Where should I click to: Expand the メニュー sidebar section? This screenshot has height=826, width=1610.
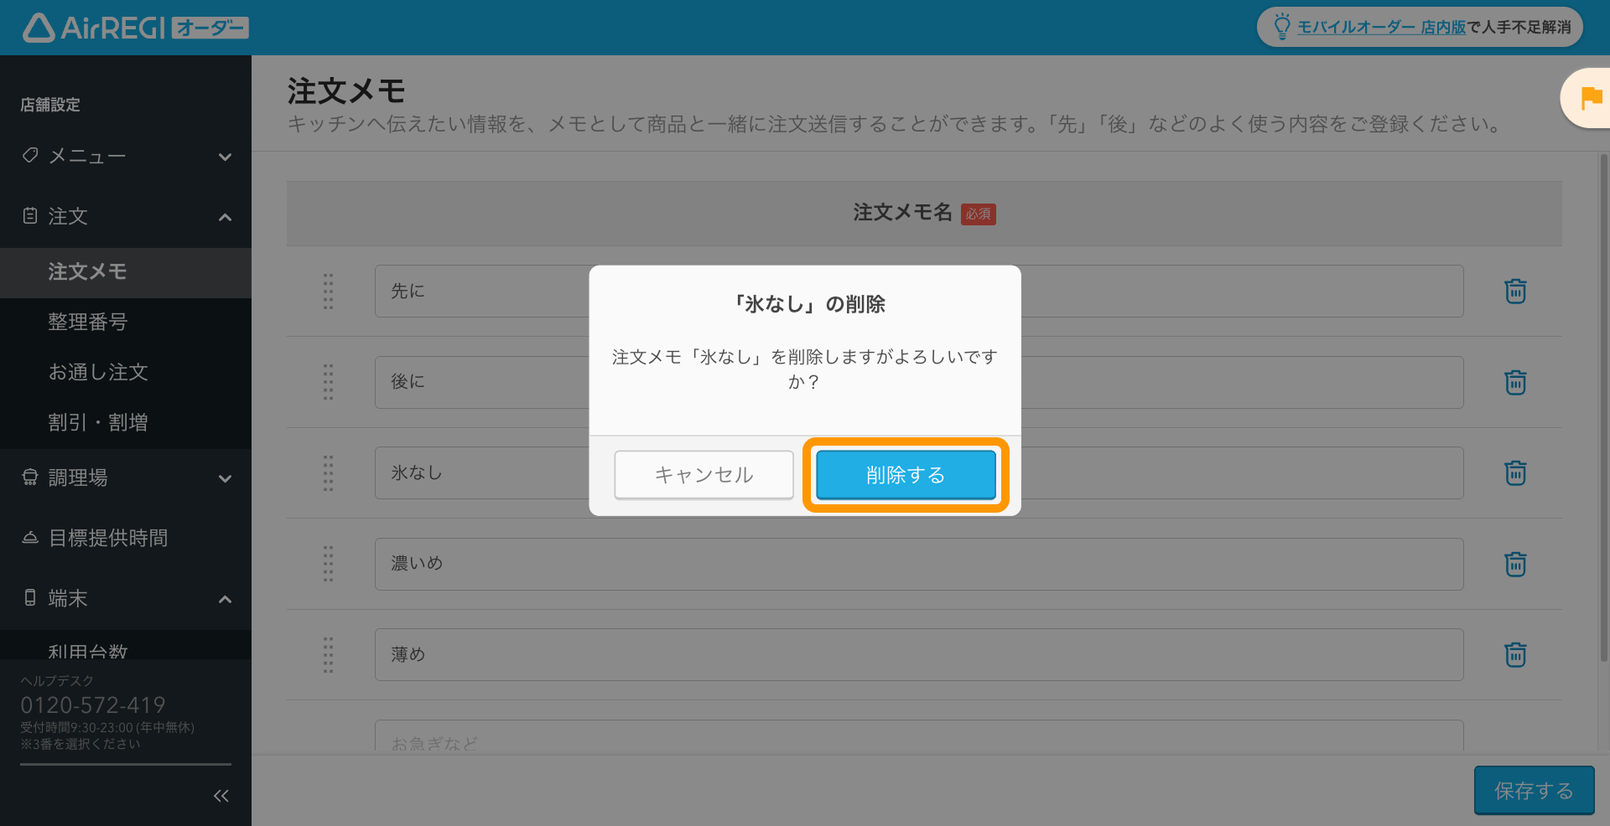(126, 157)
